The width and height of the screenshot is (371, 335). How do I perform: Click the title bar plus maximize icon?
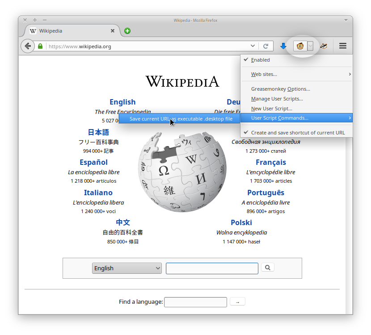click(x=35, y=20)
